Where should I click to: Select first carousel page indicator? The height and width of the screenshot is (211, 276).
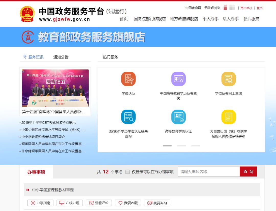[x=167, y=146]
